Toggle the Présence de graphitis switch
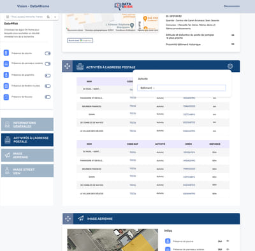The width and height of the screenshot is (255, 251). [x=48, y=76]
